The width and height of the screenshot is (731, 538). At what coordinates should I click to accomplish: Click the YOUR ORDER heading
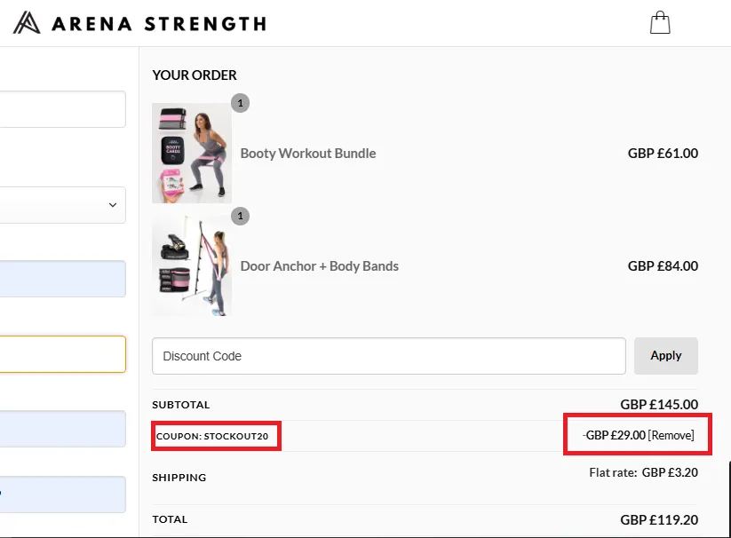tap(195, 75)
